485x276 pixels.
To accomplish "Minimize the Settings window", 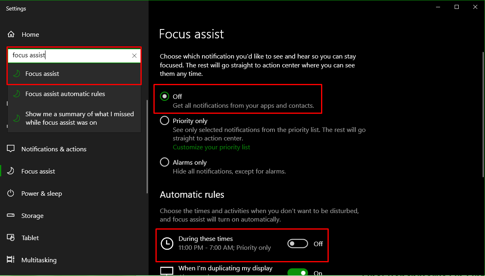I will point(437,7).
